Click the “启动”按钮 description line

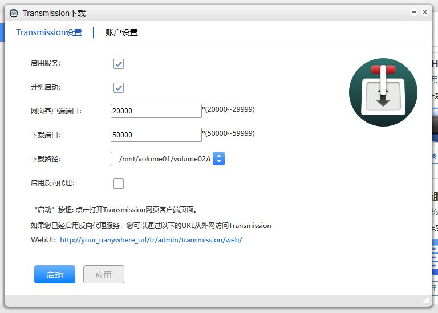[x=116, y=210]
